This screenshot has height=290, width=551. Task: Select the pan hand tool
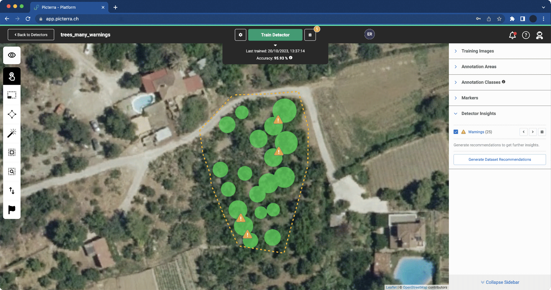coord(12,76)
